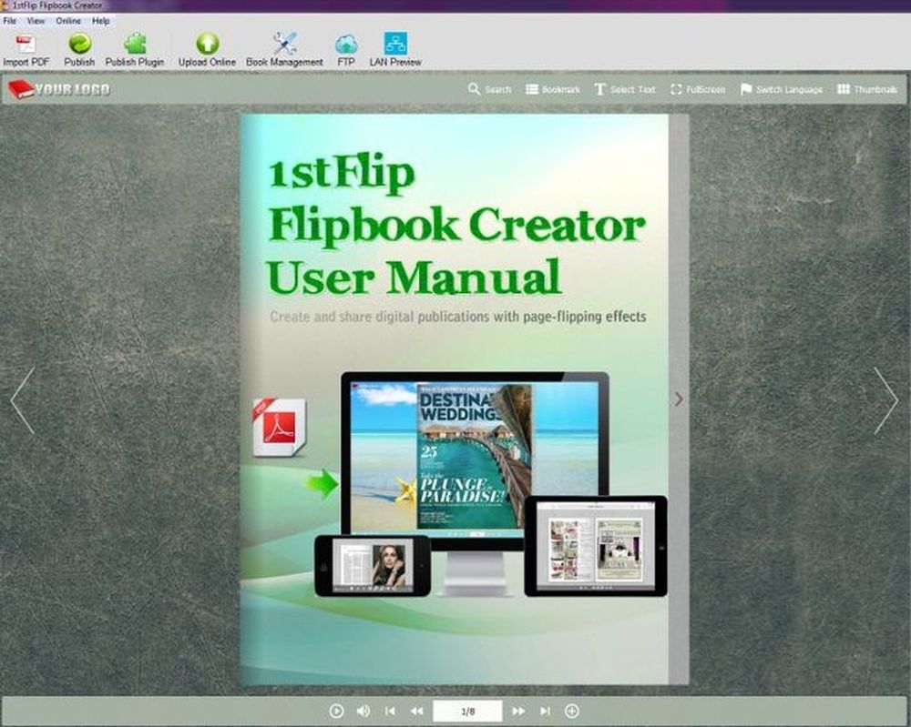The width and height of the screenshot is (911, 727).
Task: Open the Publish Plugin tool
Action: click(135, 45)
